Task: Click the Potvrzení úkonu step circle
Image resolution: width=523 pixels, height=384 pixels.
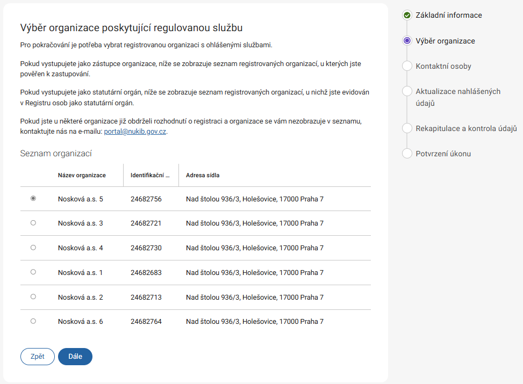Action: [407, 154]
